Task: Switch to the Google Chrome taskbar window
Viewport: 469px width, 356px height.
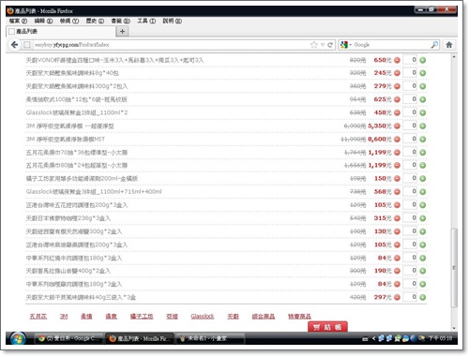Action: click(x=68, y=338)
